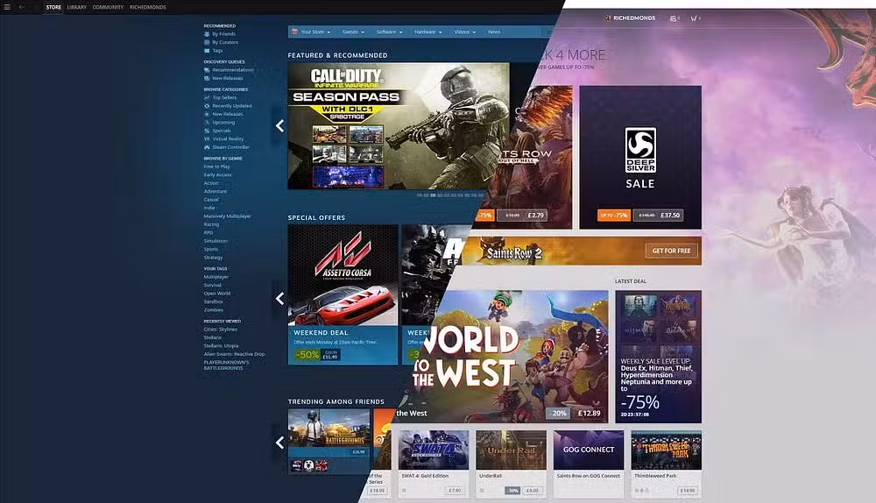Click the By Curators icon
Screen dimensions: 876x503
[207, 42]
